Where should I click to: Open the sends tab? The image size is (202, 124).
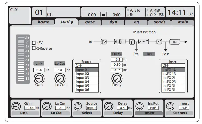click(x=159, y=22)
